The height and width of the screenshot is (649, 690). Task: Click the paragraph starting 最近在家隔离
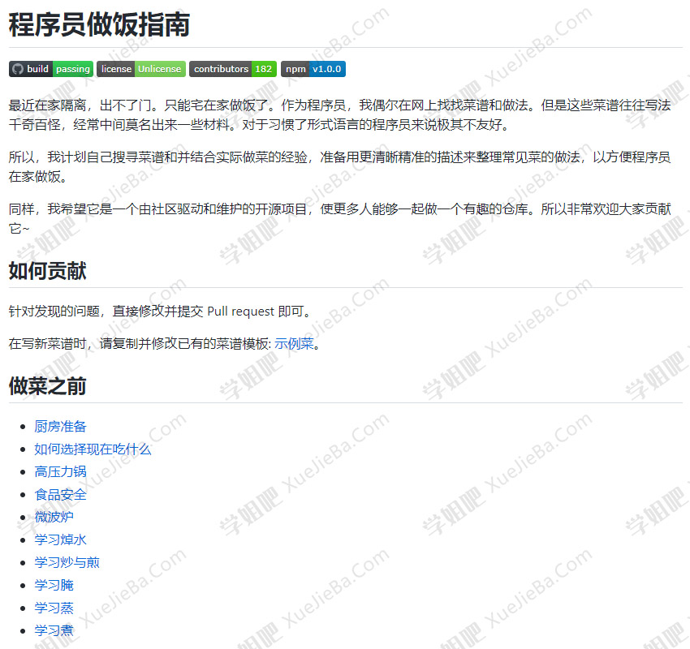tap(339, 114)
